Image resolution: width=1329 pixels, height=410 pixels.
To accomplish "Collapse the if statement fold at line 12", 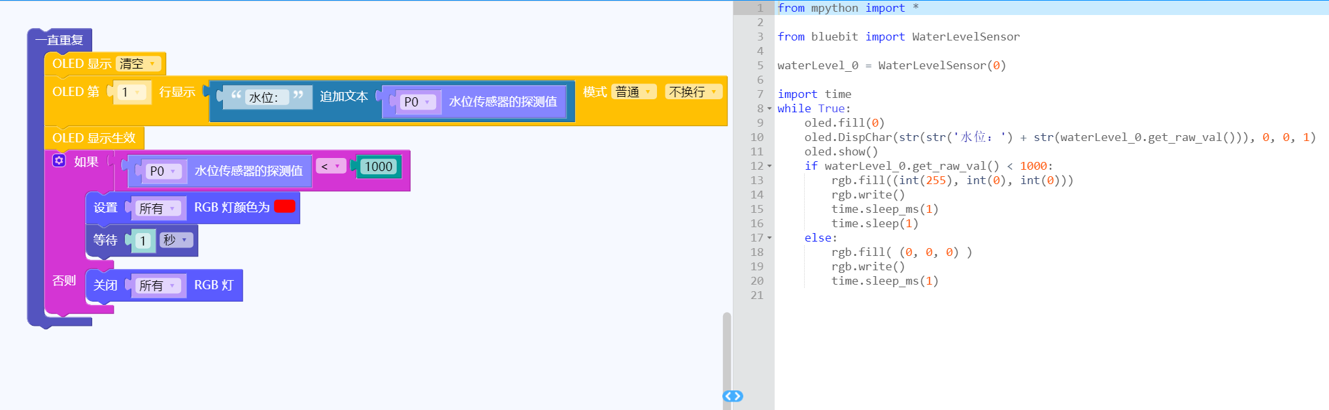I will click(x=769, y=166).
